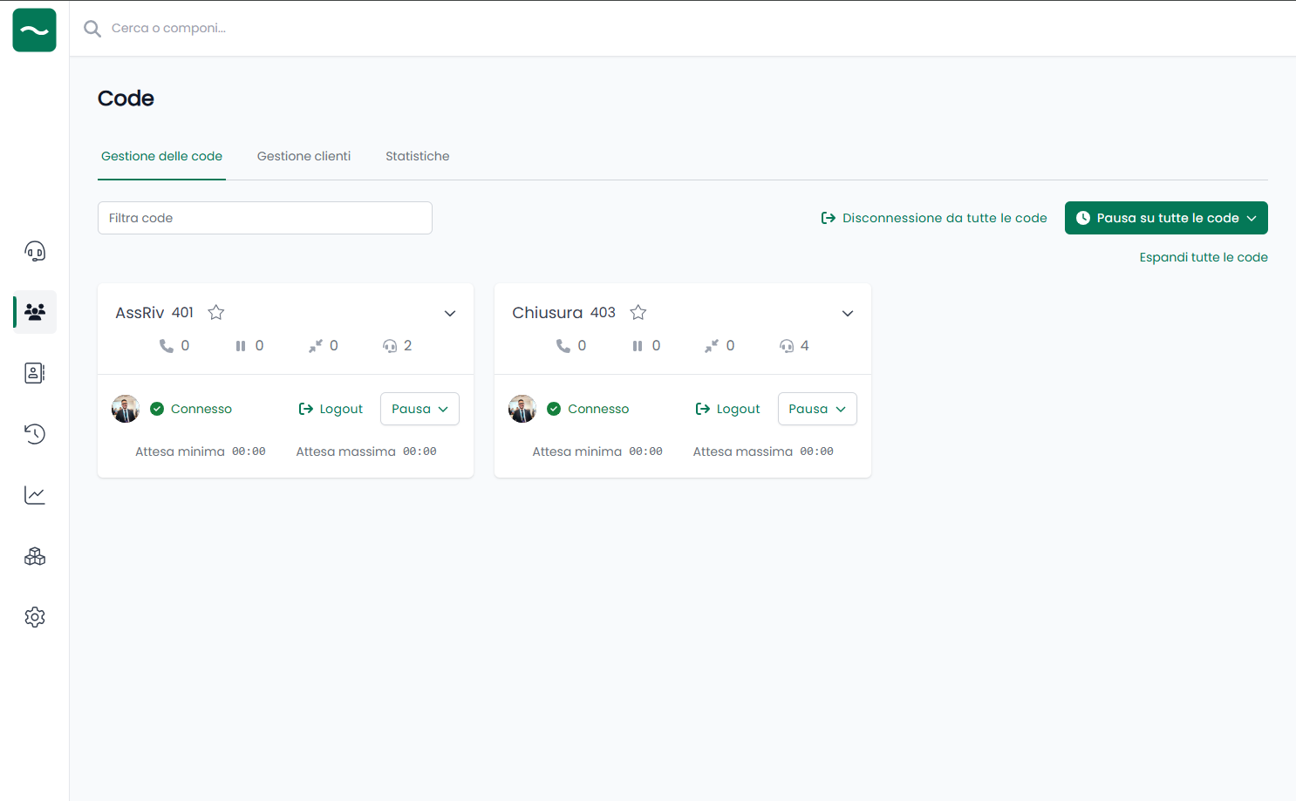
Task: Open Pausa su tutte le code dropdown
Action: click(x=1166, y=218)
